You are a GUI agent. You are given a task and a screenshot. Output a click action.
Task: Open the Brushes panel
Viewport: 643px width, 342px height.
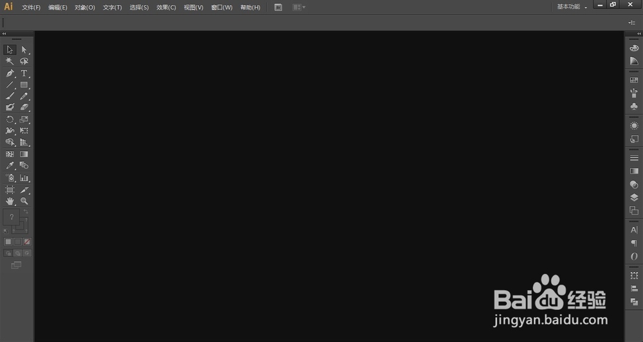click(634, 93)
